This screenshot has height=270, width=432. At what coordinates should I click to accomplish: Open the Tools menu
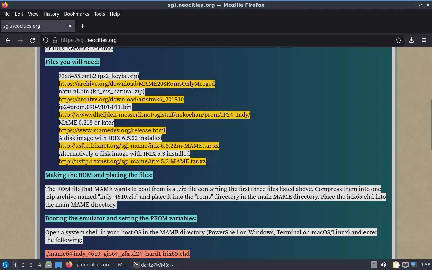99,14
